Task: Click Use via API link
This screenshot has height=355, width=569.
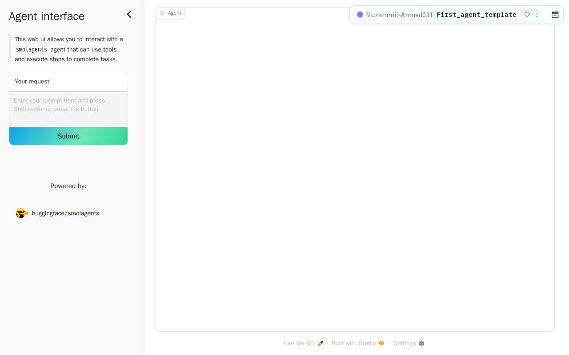Action: click(303, 343)
